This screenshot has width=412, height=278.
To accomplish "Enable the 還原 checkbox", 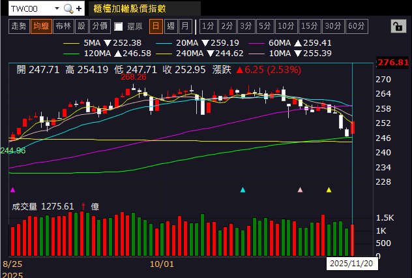I will [x=119, y=26].
